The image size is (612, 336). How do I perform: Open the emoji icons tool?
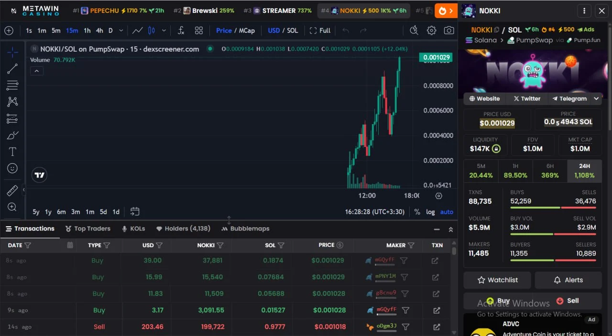[12, 168]
